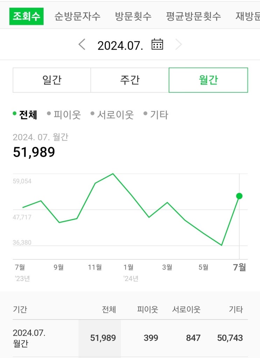Open the calendar date picker icon
This screenshot has height=358, width=260.
click(157, 44)
